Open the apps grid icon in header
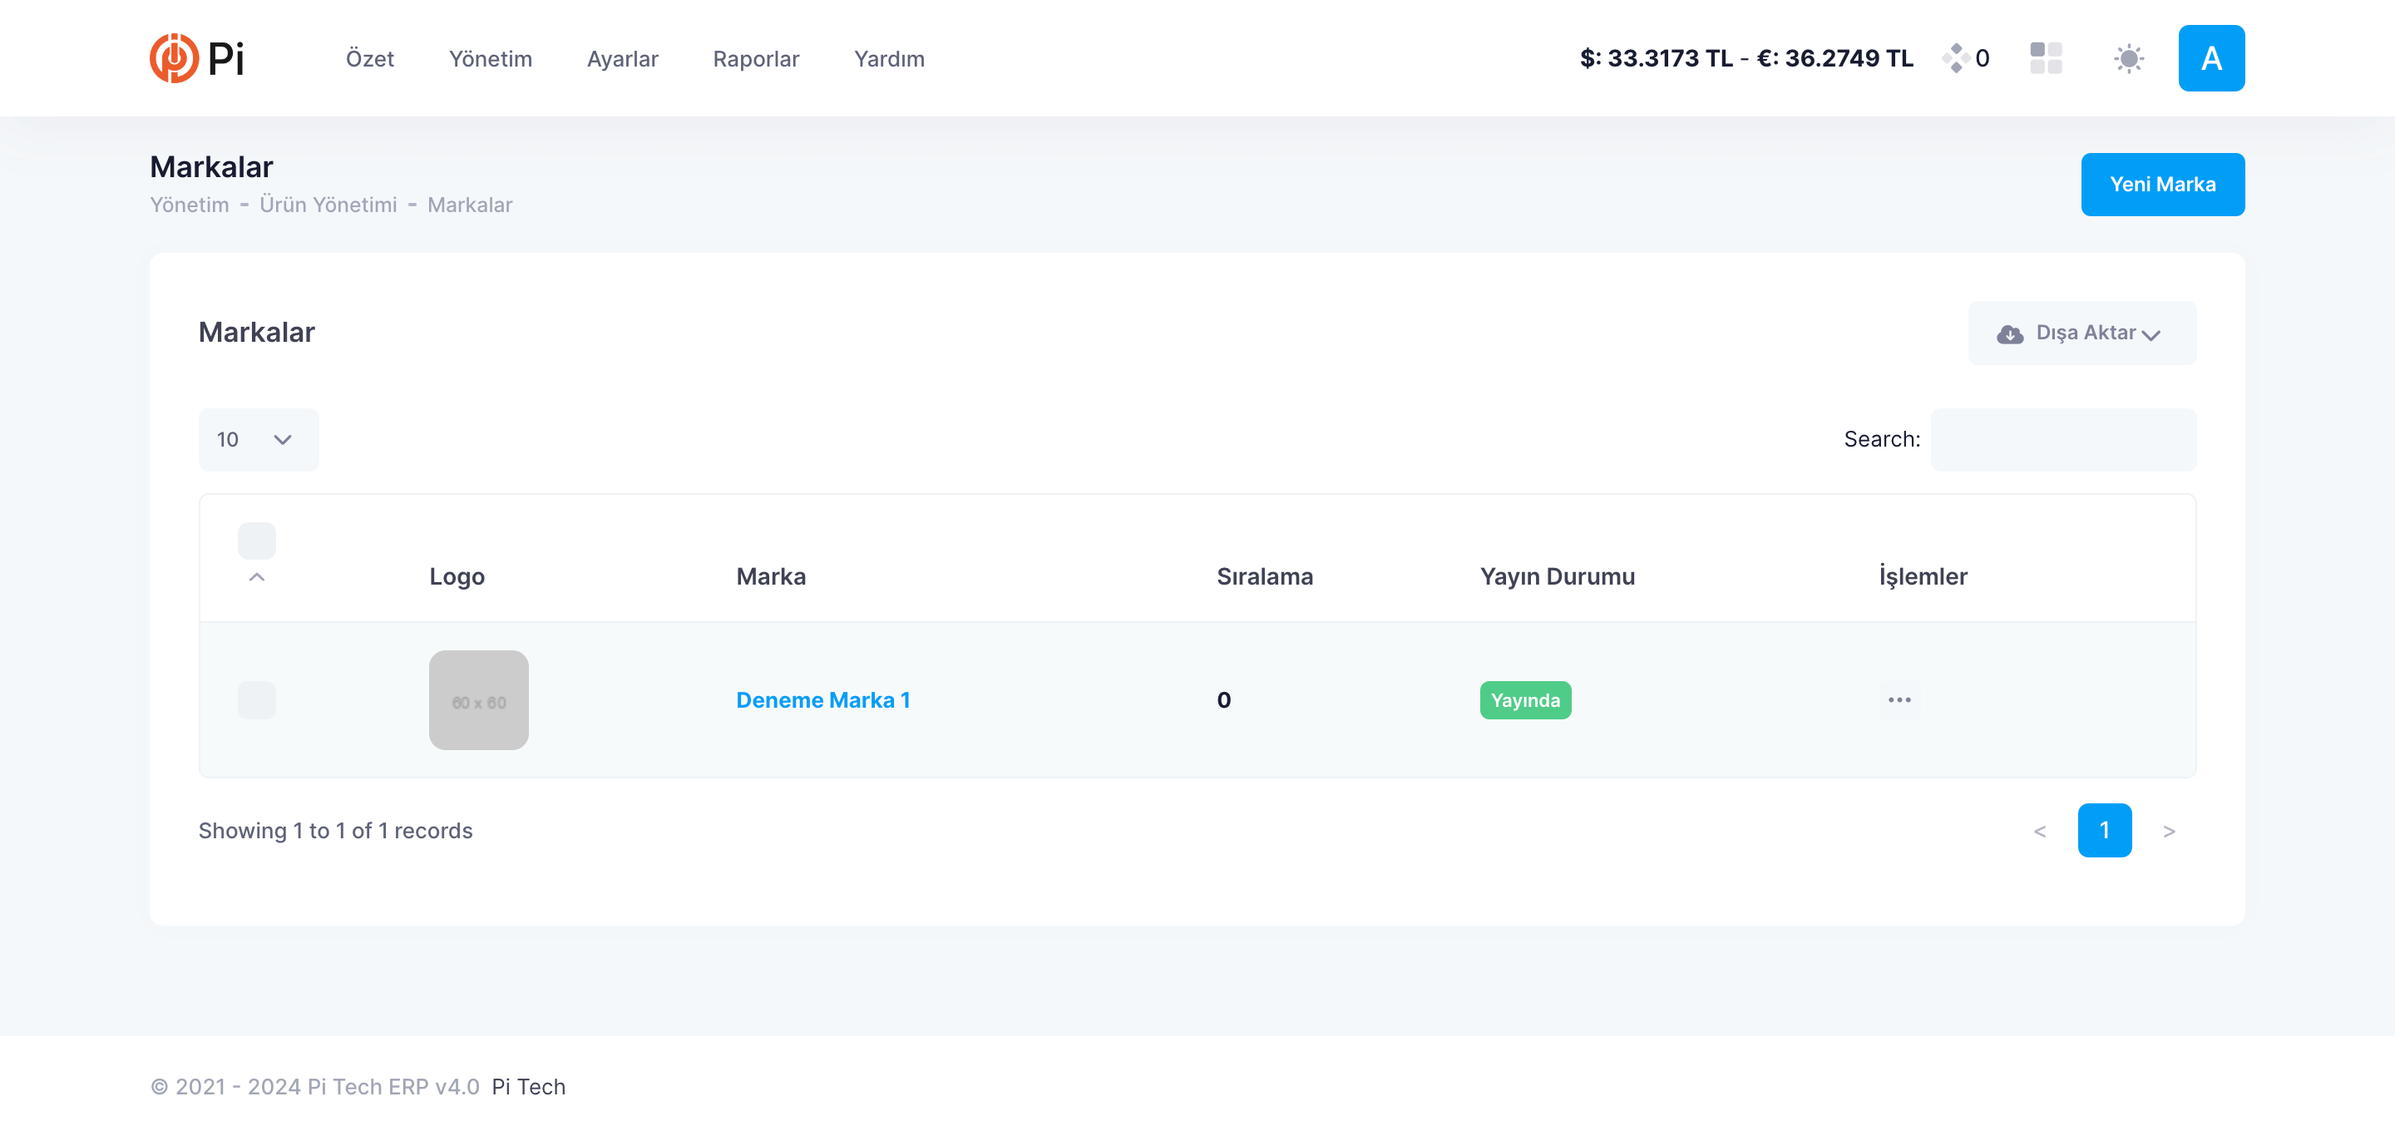The height and width of the screenshot is (1136, 2395). point(2046,57)
